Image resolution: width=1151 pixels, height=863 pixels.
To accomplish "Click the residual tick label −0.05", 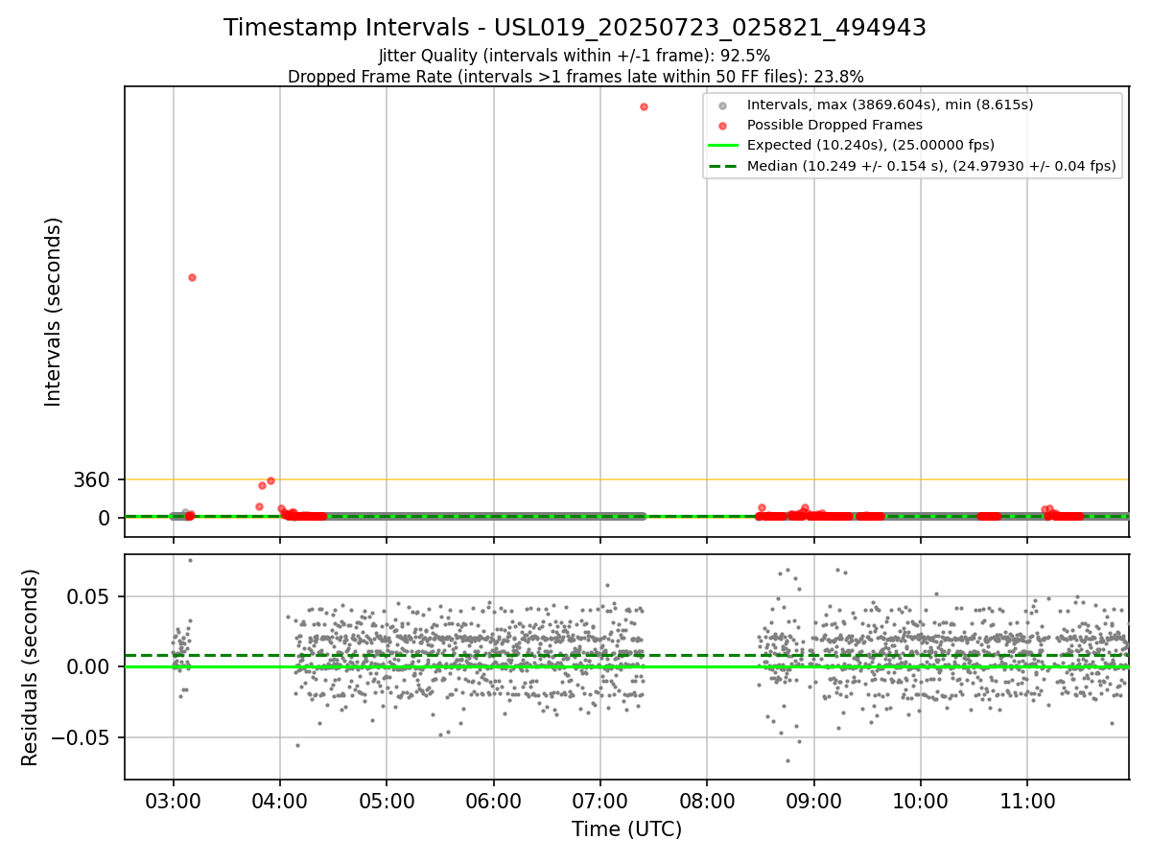I will tap(83, 737).
